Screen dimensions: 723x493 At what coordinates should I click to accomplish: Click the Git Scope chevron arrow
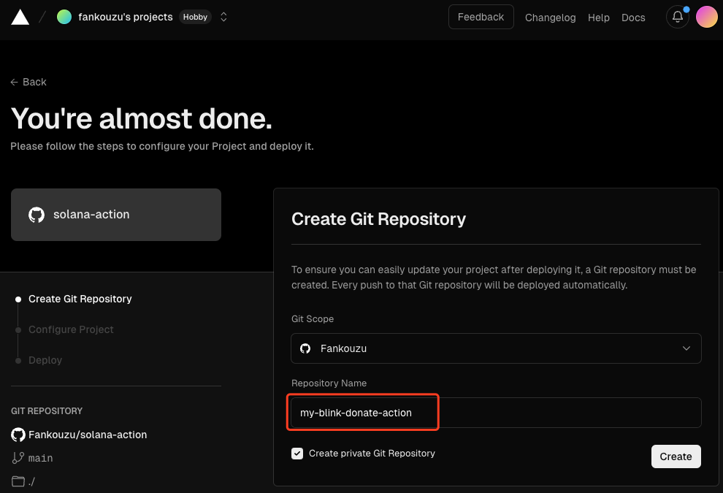pos(686,348)
